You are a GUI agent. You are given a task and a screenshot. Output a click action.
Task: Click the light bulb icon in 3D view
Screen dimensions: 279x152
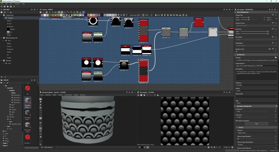point(41,102)
